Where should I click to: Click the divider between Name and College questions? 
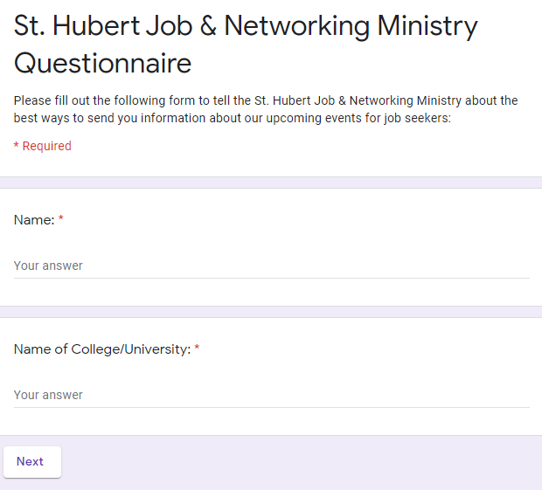pyautogui.click(x=271, y=312)
